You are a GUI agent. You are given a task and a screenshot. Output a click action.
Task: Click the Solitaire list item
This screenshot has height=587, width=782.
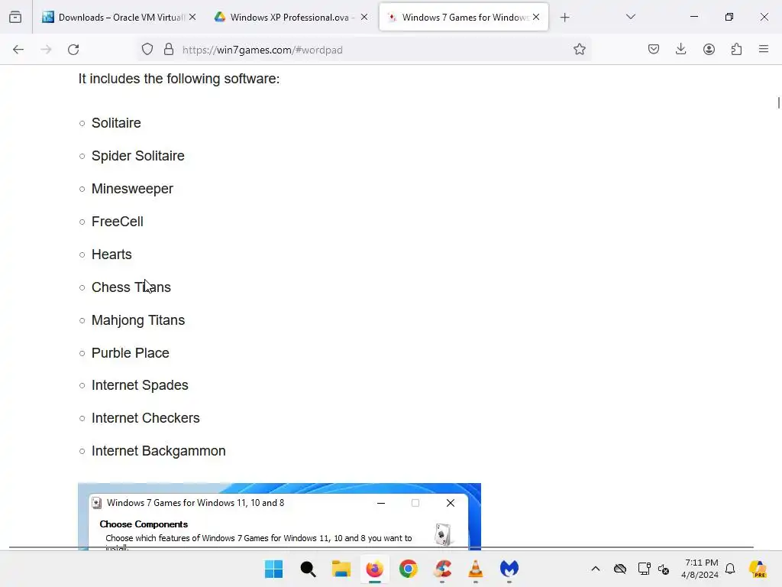click(x=116, y=123)
